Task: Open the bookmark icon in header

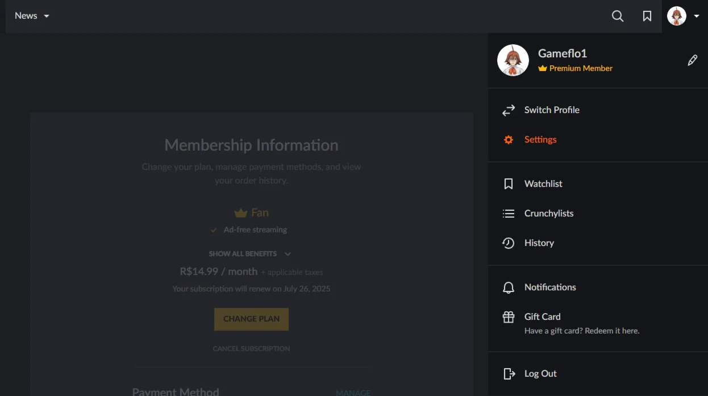Action: (x=647, y=16)
